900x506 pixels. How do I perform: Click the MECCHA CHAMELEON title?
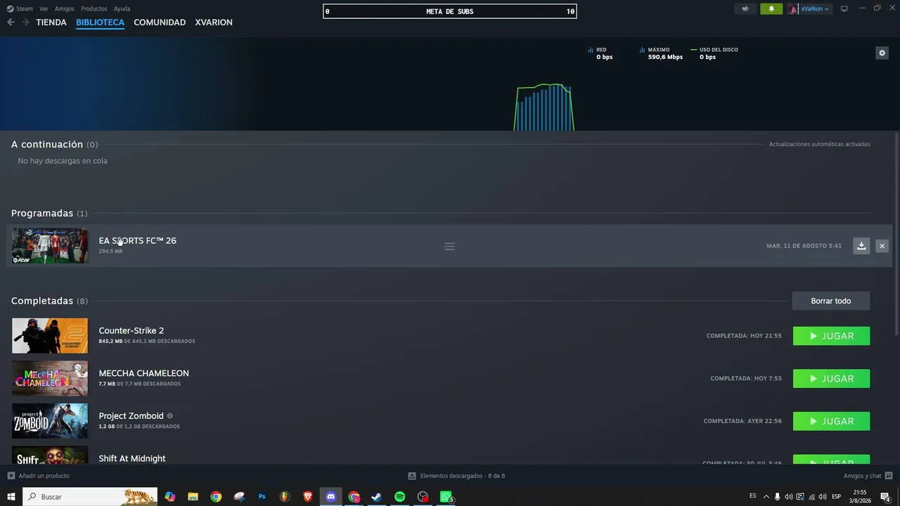[143, 373]
